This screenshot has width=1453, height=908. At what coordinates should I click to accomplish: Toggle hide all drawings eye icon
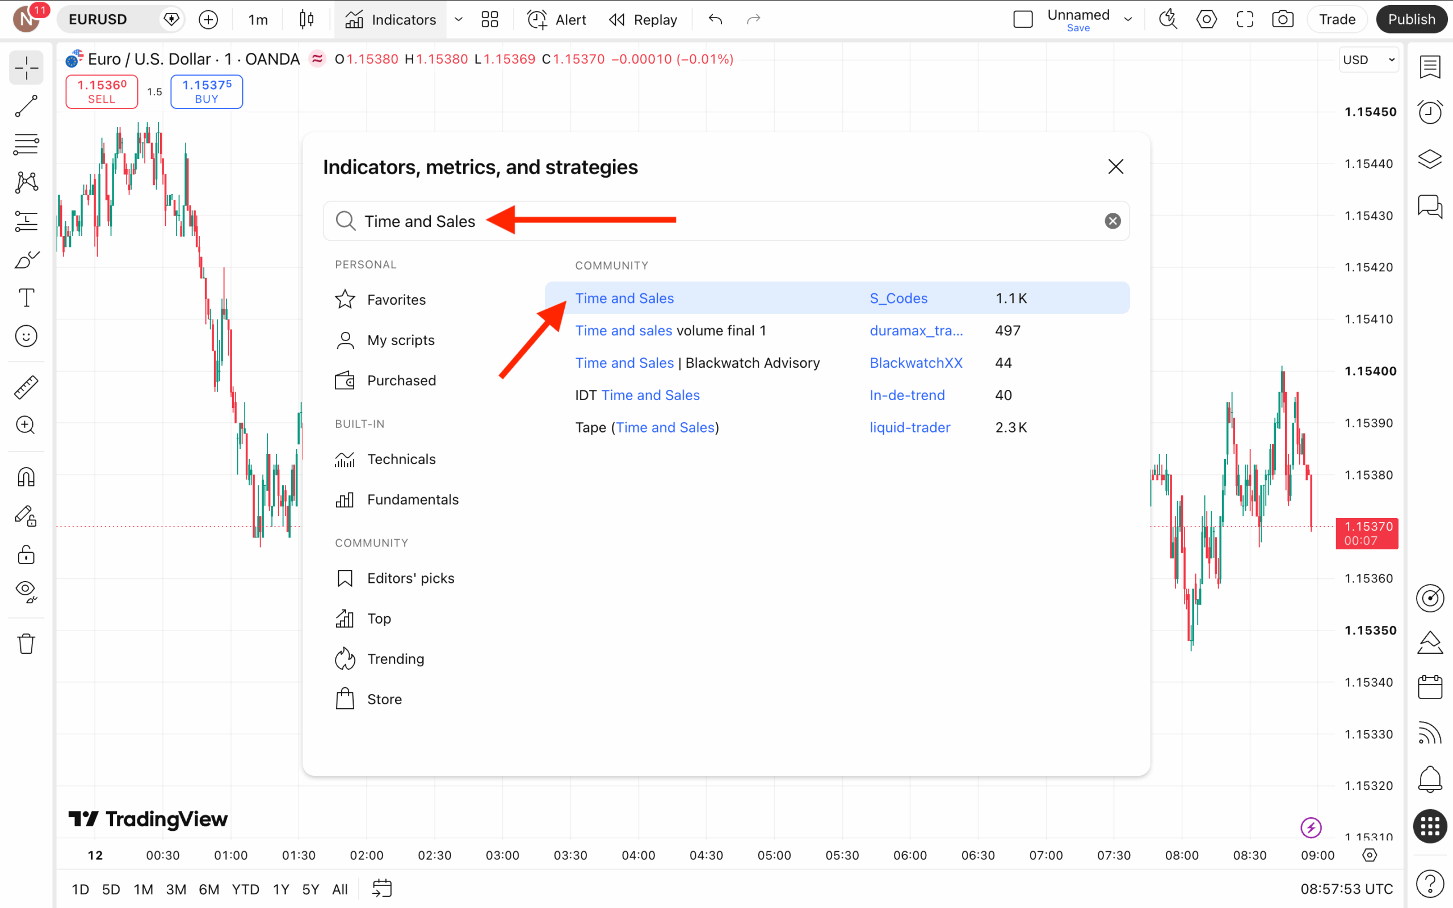pos(26,592)
